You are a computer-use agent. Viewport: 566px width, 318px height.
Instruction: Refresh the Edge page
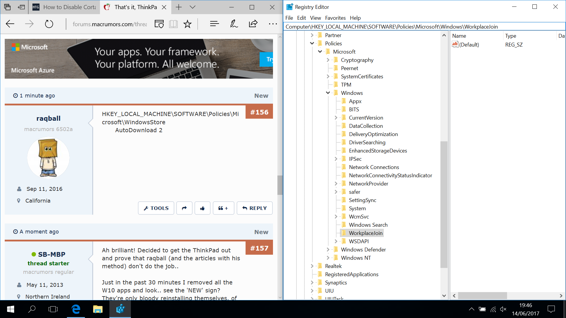pyautogui.click(x=49, y=24)
